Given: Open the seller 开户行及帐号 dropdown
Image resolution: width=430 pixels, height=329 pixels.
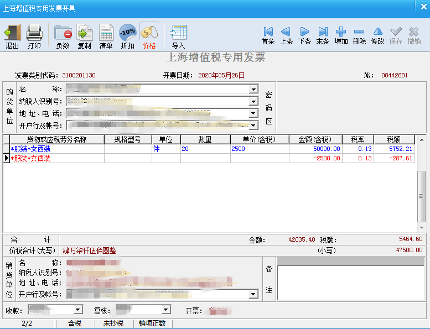Looking at the screenshot, I should point(253,294).
